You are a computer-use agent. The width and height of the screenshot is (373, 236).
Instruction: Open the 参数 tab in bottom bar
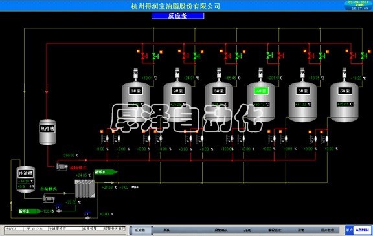coord(166,230)
